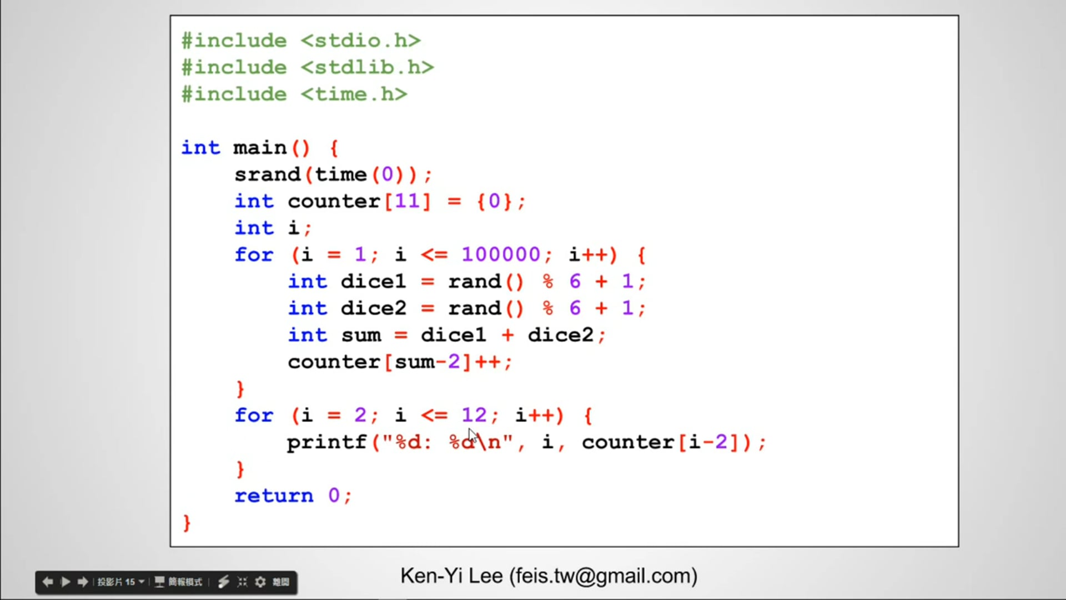1066x600 pixels.
Task: Open the 投影片 15 slide selector
Action: [116, 582]
